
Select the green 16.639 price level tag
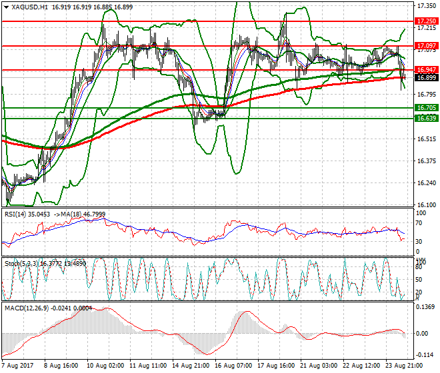[x=426, y=118]
